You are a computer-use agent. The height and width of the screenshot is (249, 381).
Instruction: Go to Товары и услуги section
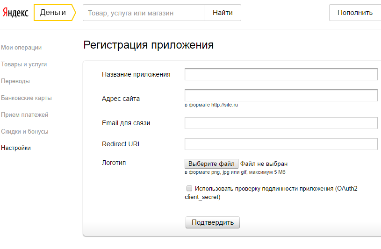[x=24, y=64]
